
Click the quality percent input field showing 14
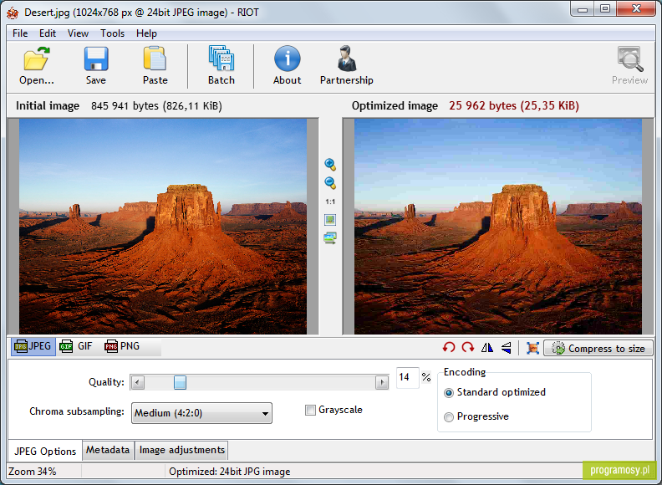pos(407,377)
